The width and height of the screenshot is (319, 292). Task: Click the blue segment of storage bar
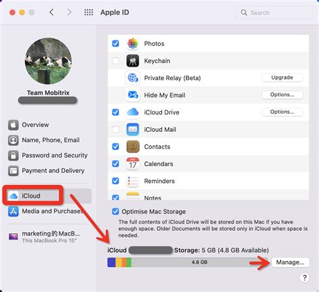112,262
